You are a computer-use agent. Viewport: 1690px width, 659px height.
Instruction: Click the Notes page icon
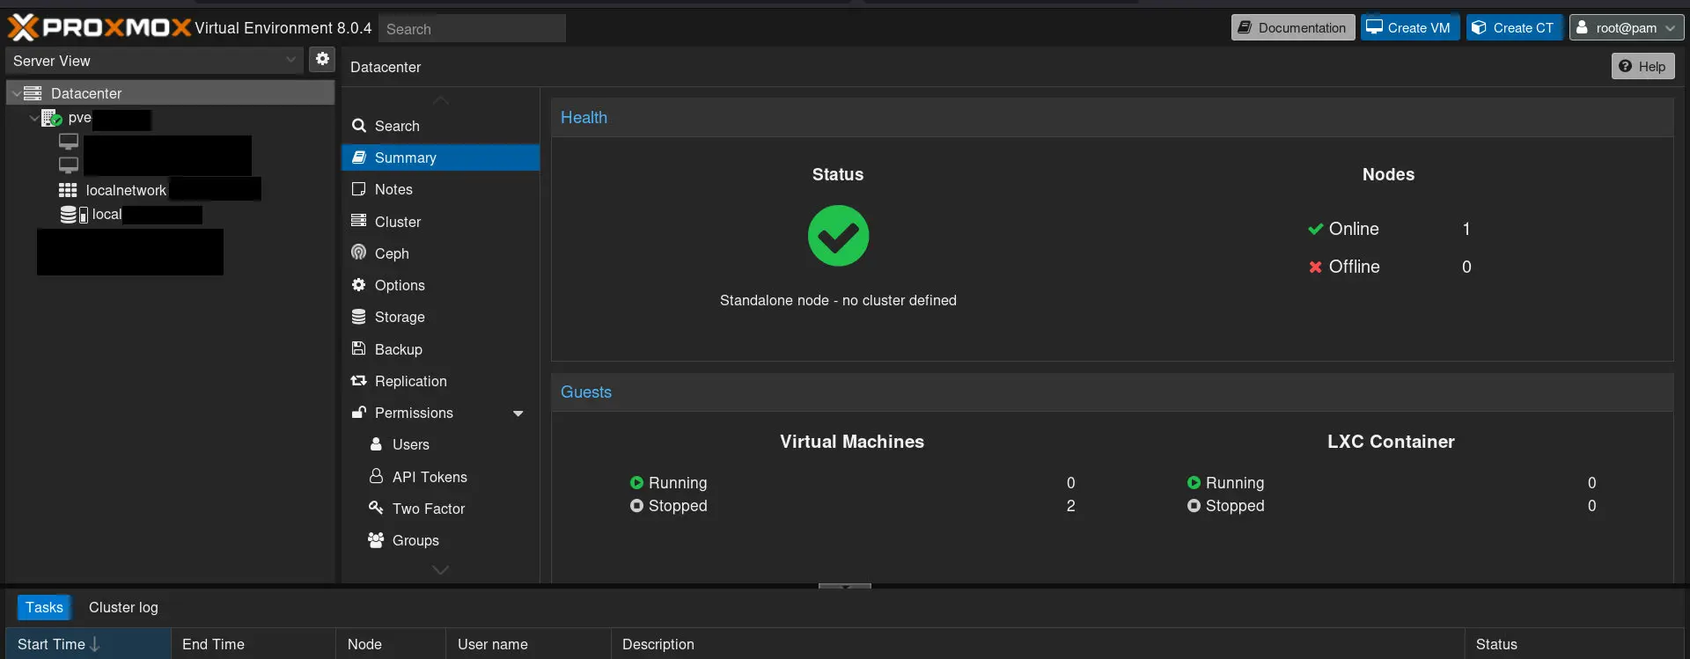tap(358, 189)
